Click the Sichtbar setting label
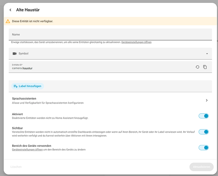Viewport: 218px width, 176px height. point(17,128)
